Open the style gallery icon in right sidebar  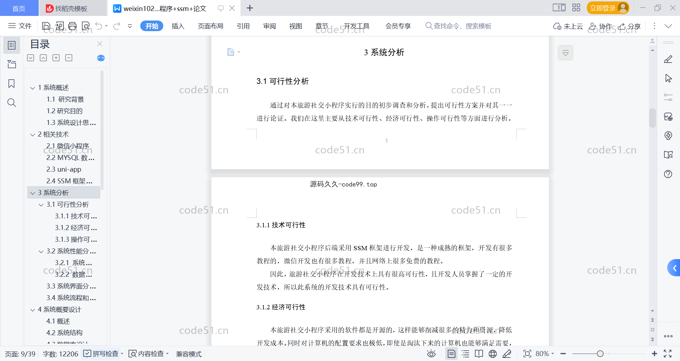668,116
